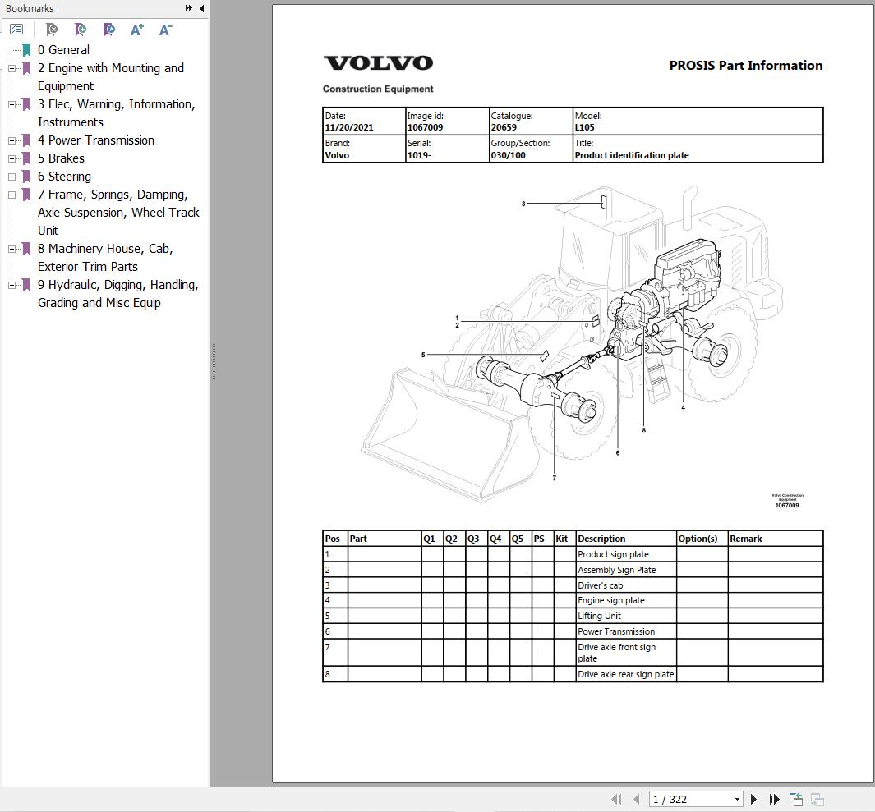This screenshot has width=875, height=812.
Task: Open the bookmarks options menu icon
Action: coord(16,29)
